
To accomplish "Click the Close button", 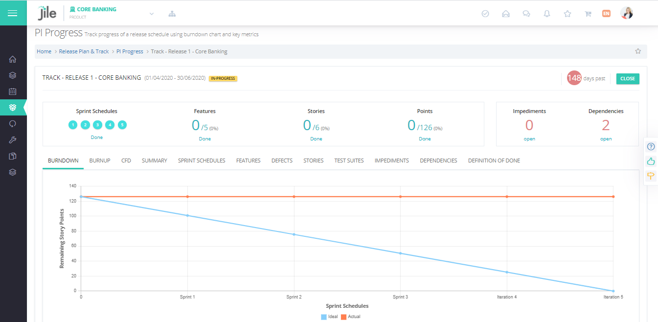I will click(x=628, y=78).
